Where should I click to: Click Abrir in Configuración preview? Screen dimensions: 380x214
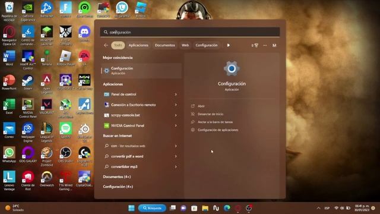click(201, 106)
